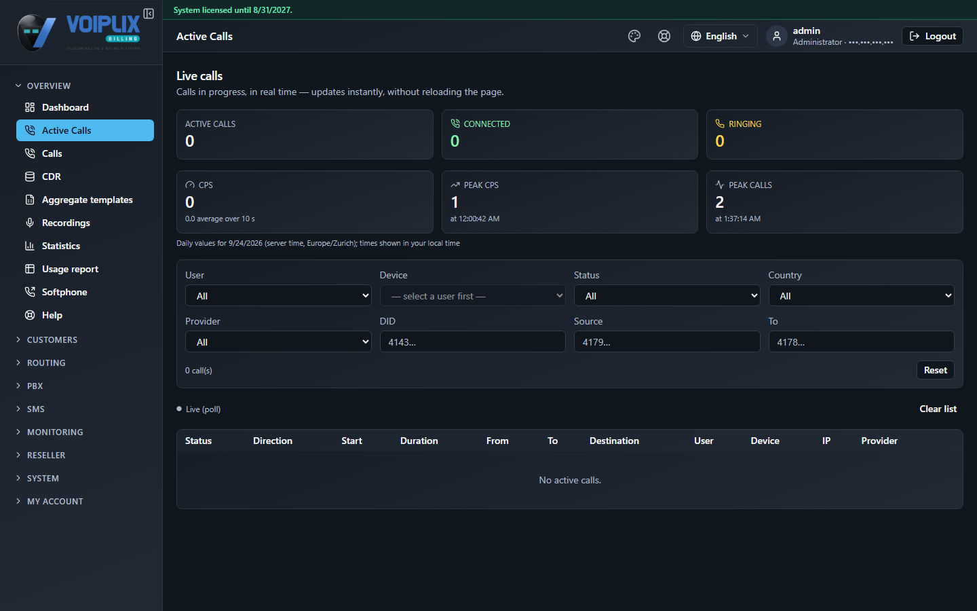This screenshot has width=977, height=611.
Task: Expand the PBX sidebar section
Action: pyautogui.click(x=35, y=386)
